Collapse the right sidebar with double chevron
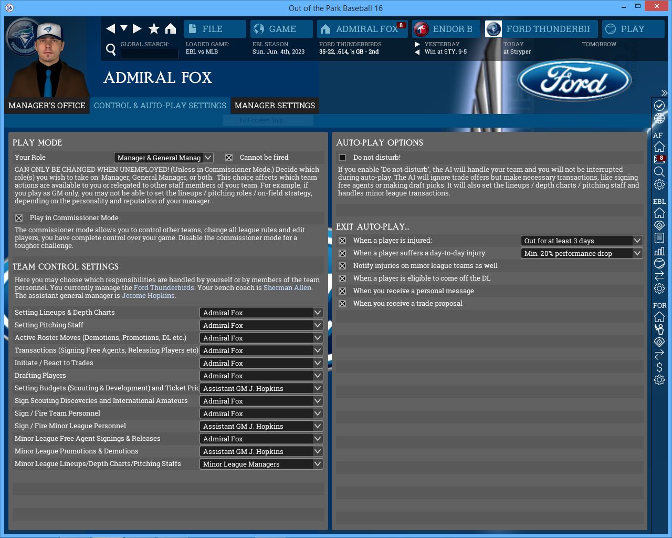672x538 pixels. [664, 93]
